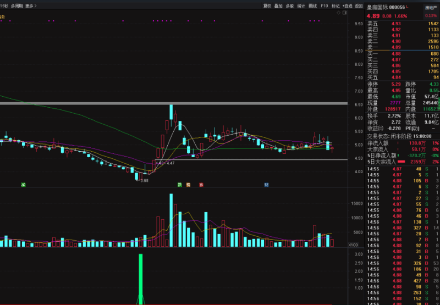Toggle 叠加 overlay mode
Image resolution: width=440 pixels, height=305 pixels.
[278, 6]
